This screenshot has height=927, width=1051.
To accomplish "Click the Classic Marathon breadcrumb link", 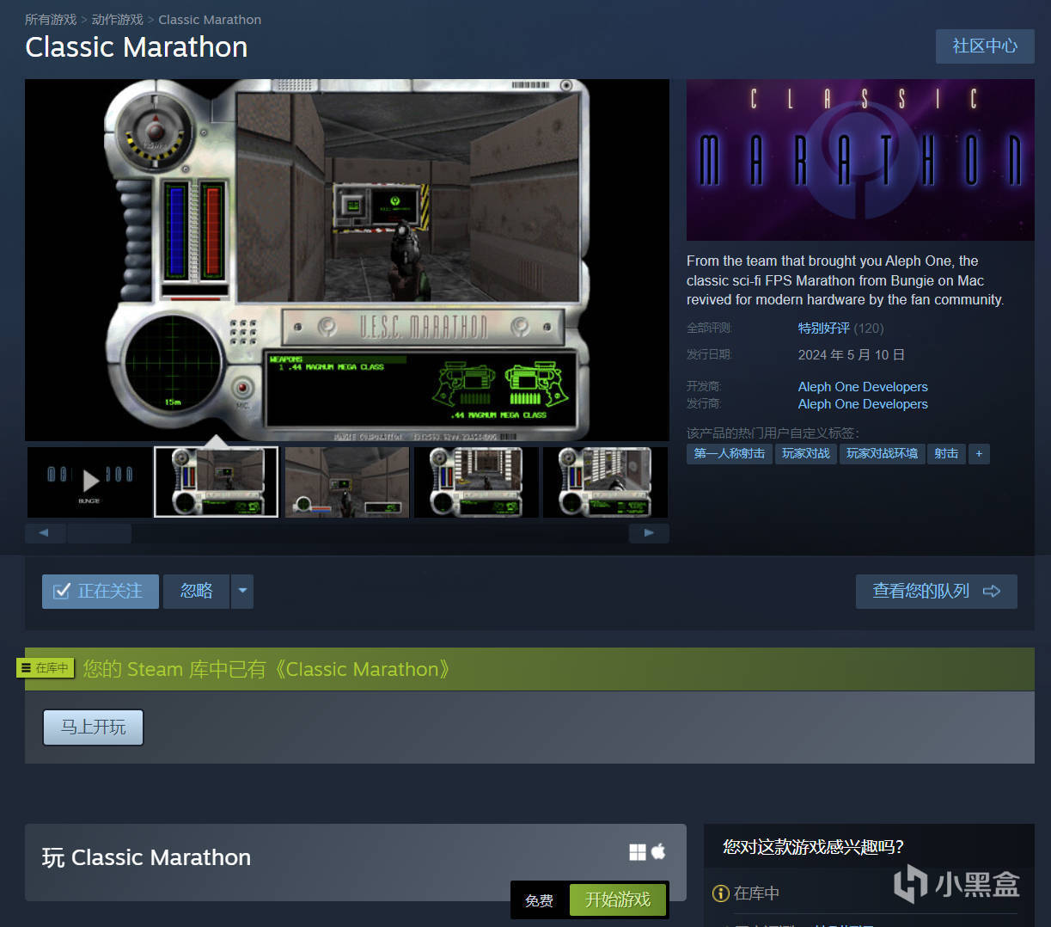I will point(210,19).
